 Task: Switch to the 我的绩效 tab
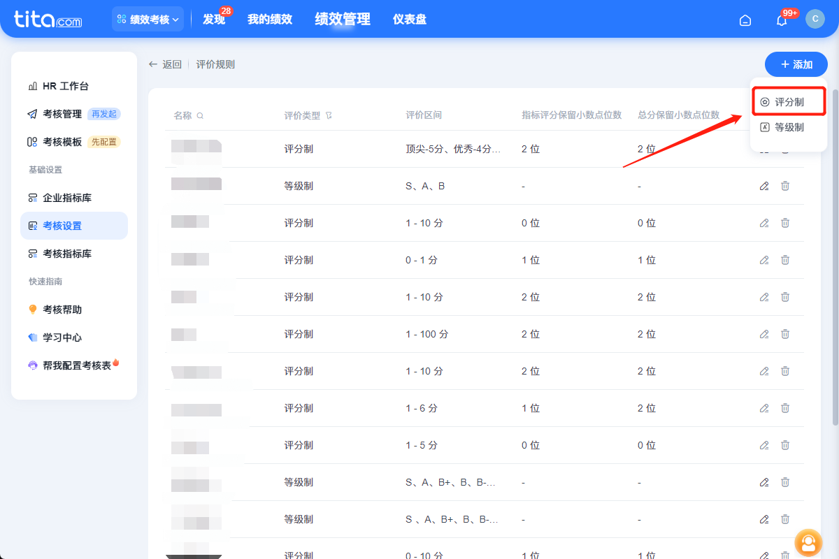[270, 19]
